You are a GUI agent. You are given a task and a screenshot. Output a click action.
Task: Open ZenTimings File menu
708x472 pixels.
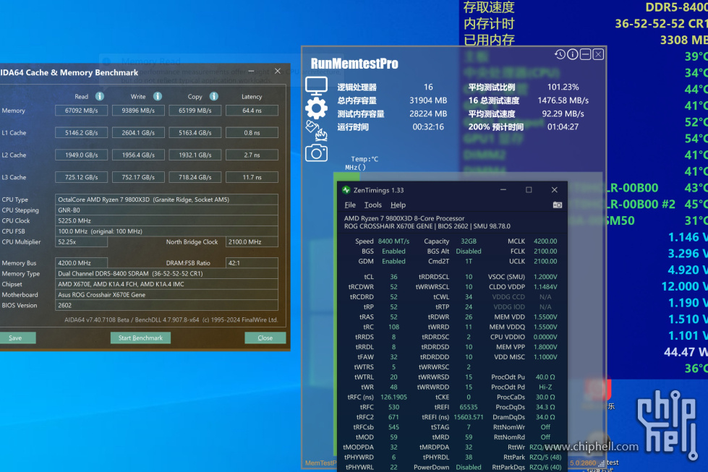click(350, 205)
